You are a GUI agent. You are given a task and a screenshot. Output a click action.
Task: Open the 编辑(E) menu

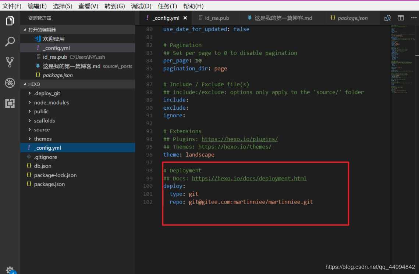[37, 6]
